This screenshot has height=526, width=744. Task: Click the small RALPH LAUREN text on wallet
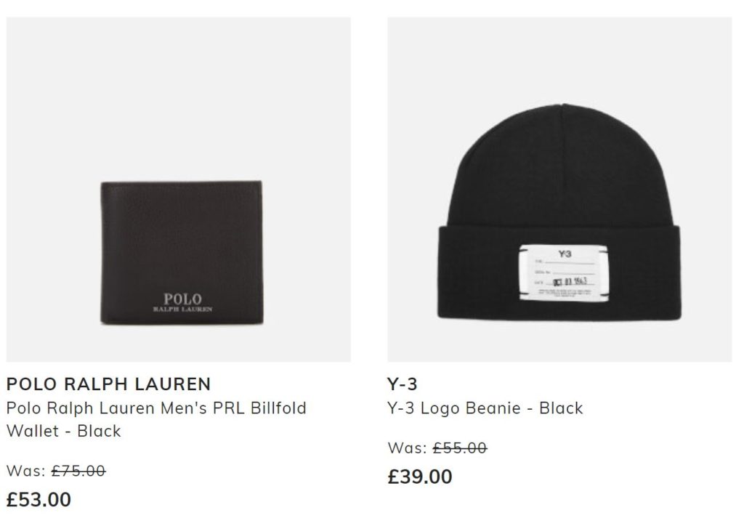(182, 309)
